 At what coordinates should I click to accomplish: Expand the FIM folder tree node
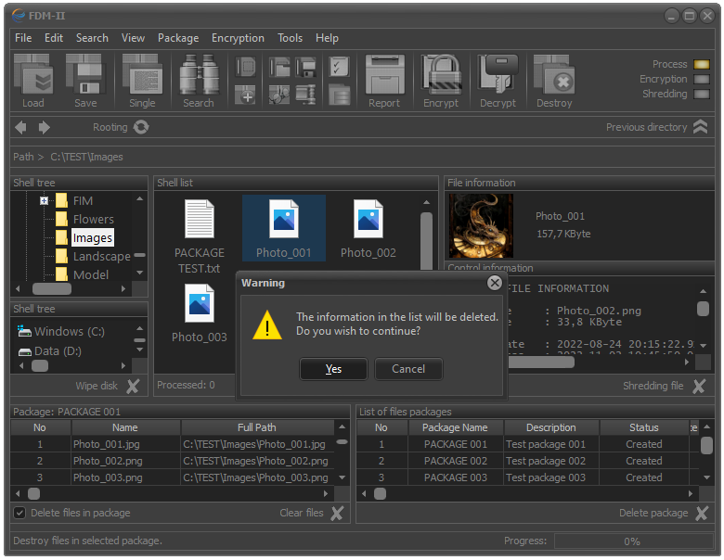pyautogui.click(x=44, y=200)
